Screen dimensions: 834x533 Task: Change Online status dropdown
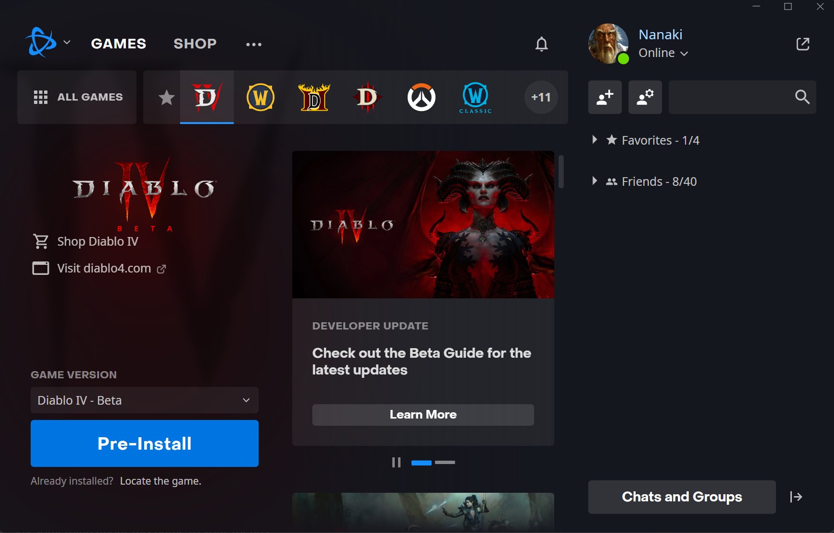[x=663, y=53]
